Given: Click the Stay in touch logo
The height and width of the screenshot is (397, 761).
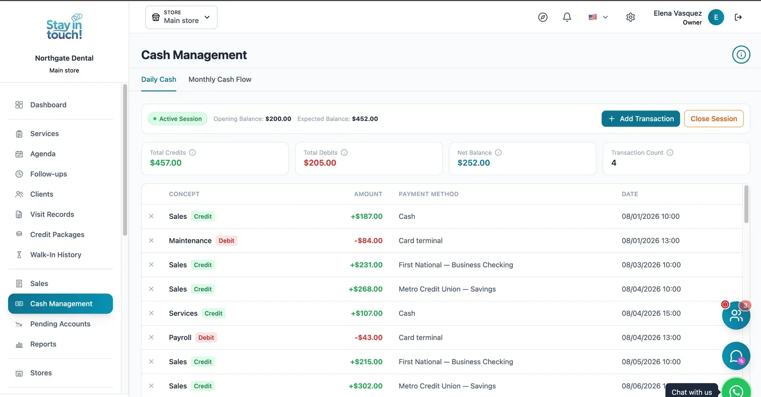Looking at the screenshot, I should point(64,27).
